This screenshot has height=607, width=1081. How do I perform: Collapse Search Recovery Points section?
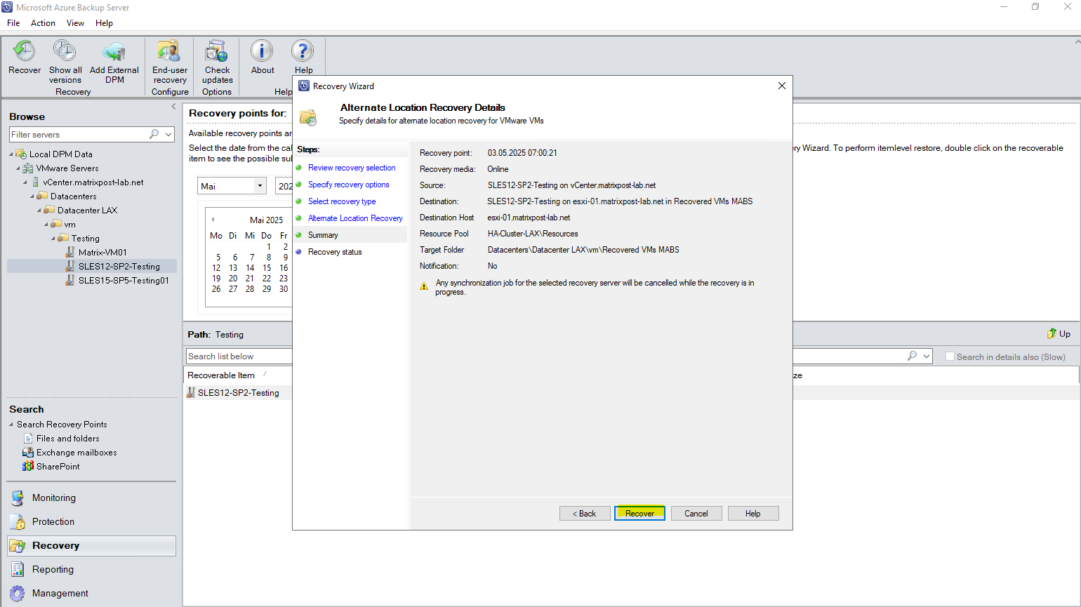11,425
